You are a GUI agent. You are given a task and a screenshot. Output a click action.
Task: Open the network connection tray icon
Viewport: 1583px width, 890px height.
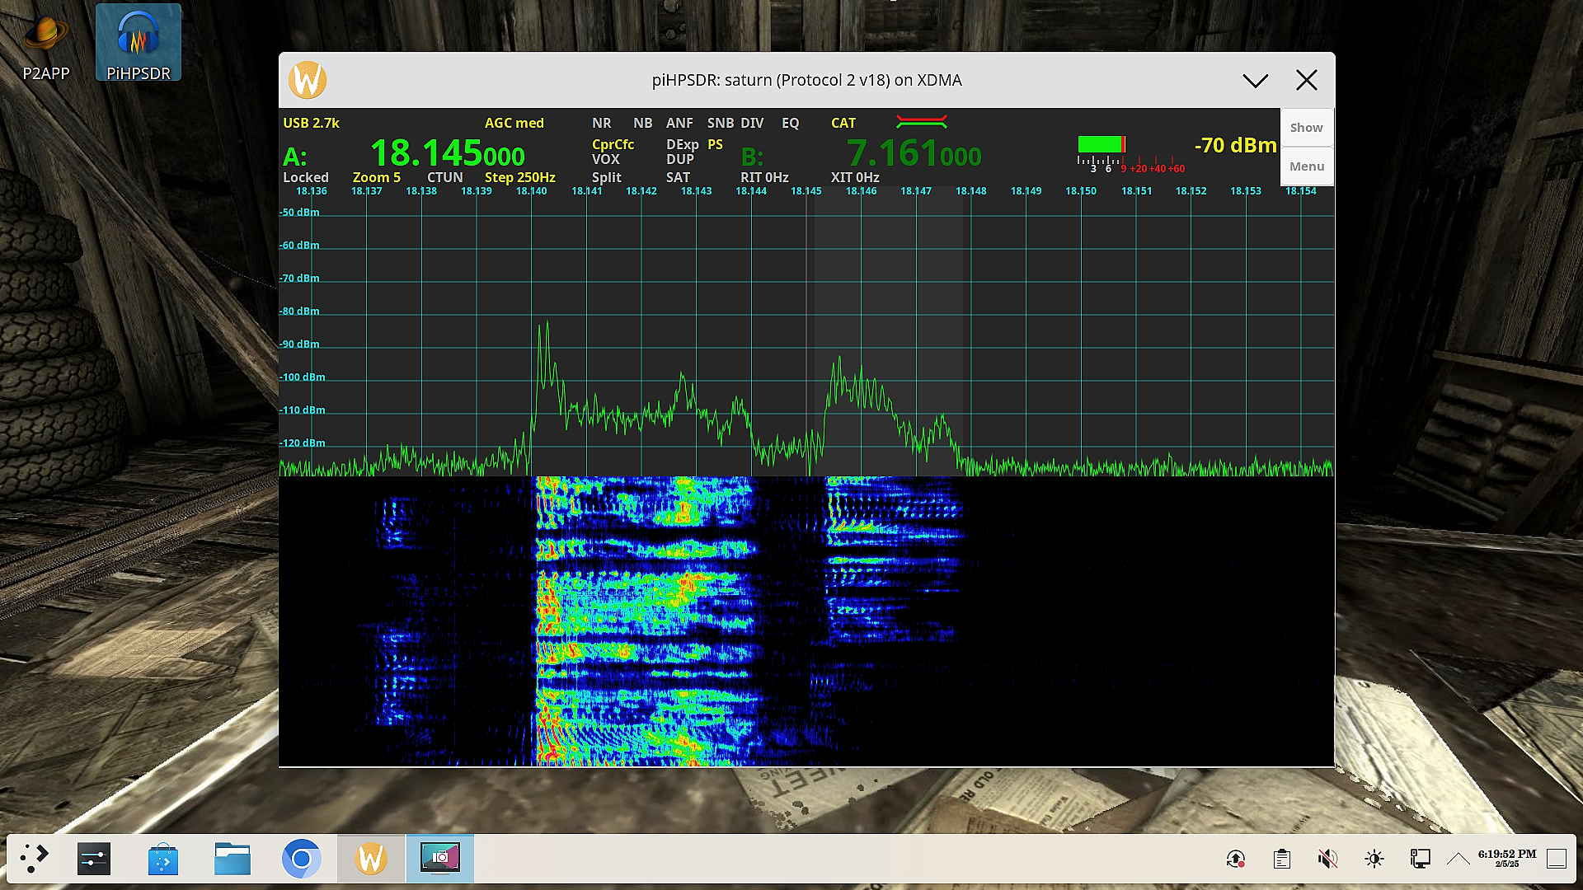(1420, 859)
